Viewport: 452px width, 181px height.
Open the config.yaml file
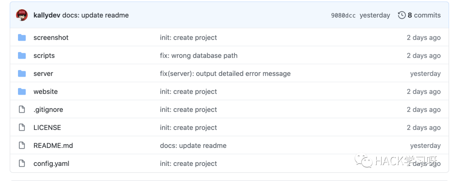(x=51, y=164)
